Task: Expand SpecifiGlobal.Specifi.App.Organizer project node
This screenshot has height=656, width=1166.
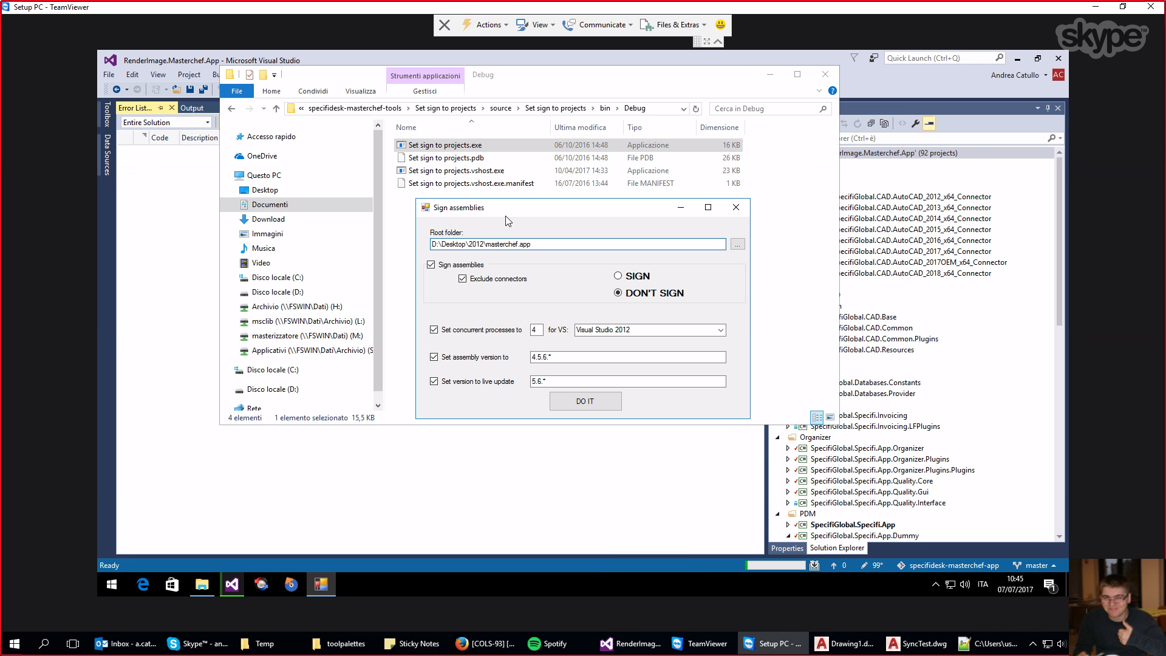Action: coord(788,448)
